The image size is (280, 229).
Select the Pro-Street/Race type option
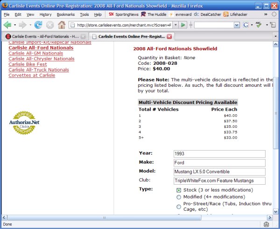[179, 207]
